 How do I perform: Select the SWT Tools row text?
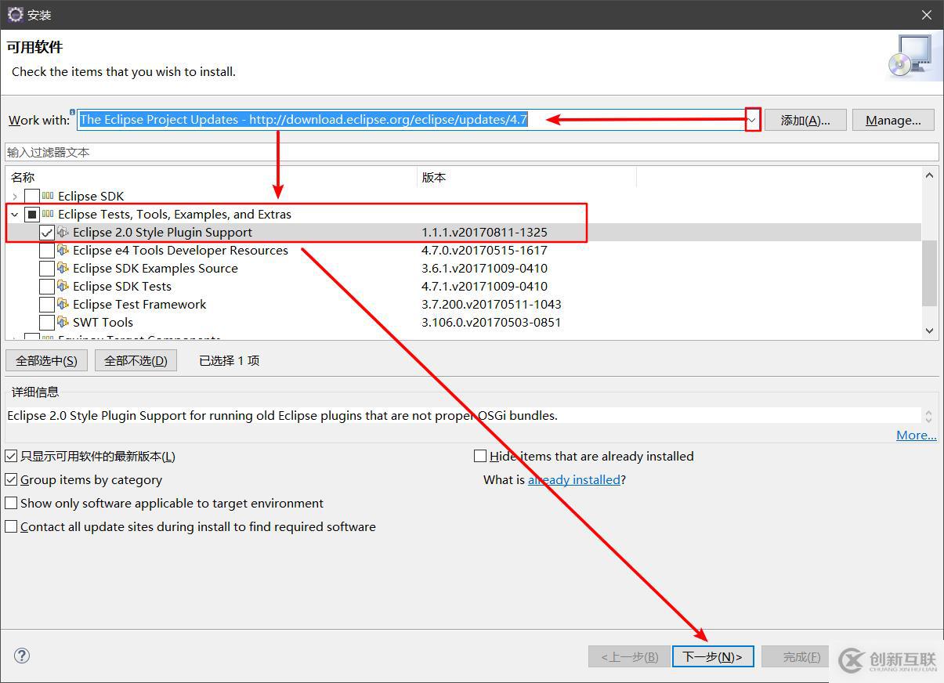103,322
